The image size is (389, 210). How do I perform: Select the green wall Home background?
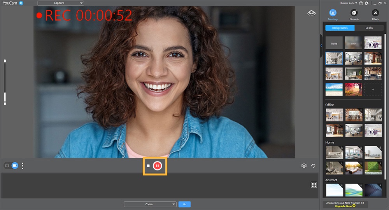pyautogui.click(x=373, y=168)
